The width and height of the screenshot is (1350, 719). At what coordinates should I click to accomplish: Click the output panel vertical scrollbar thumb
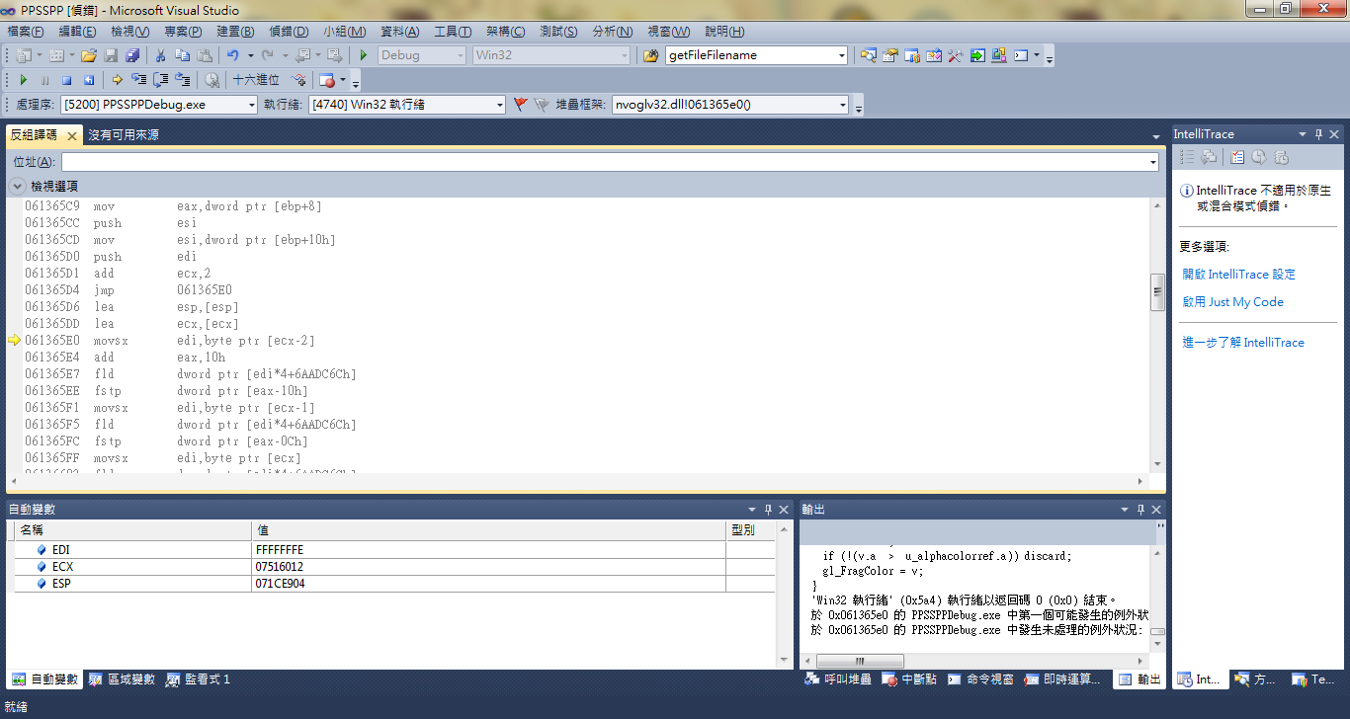[x=1156, y=632]
